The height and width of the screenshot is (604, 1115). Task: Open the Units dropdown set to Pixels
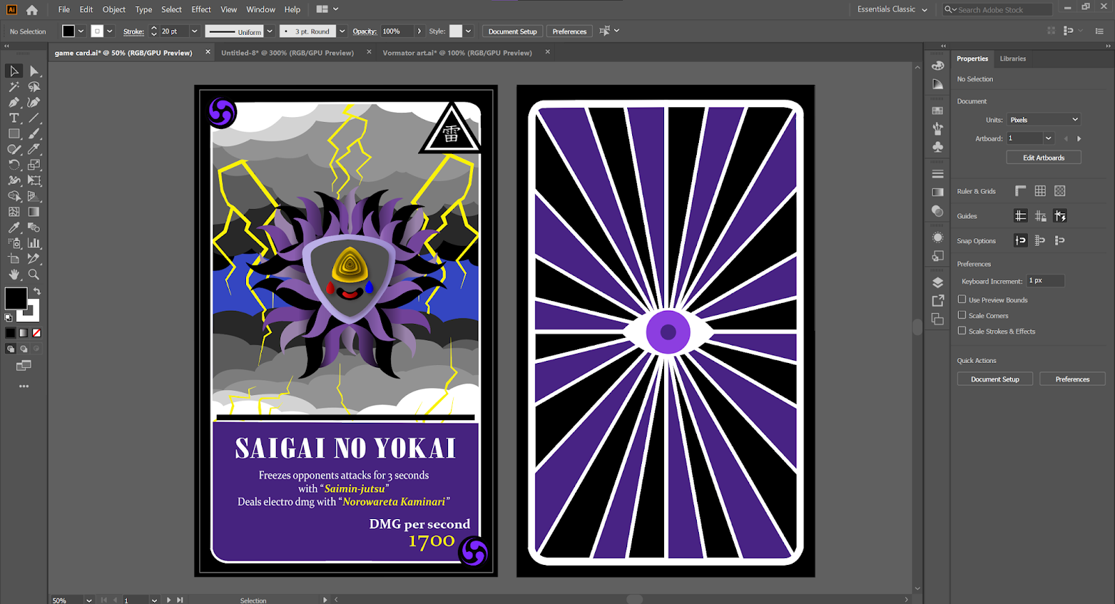click(x=1044, y=120)
